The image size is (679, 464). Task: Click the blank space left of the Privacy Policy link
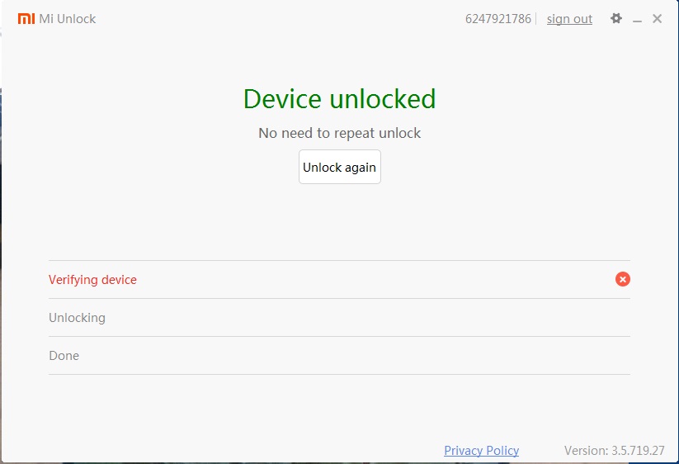coord(248,450)
